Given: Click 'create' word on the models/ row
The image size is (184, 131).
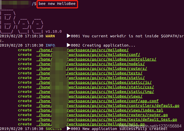Looking at the screenshot, I should [x=25, y=64].
